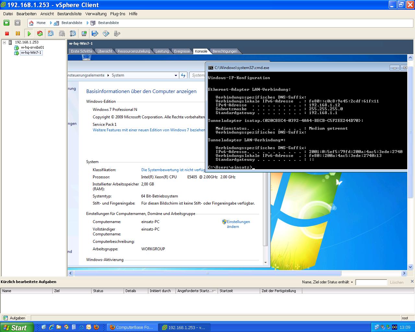Click the horizontal console scrollbar thumb
Viewport: 415px width, 332px height.
pyautogui.click(x=207, y=273)
